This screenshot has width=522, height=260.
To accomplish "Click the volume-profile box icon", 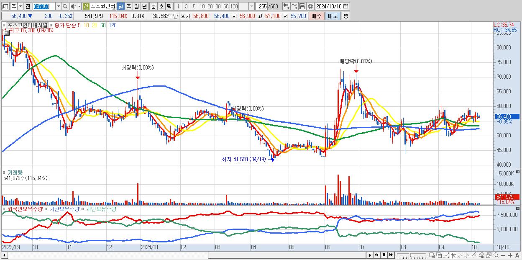I will 481,255.
